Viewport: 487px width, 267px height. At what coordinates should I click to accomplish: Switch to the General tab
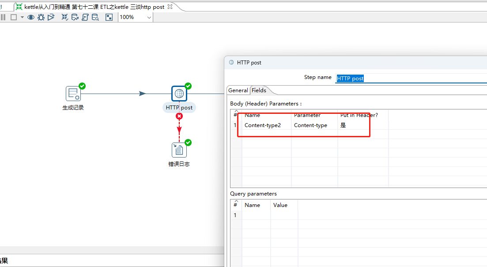[238, 90]
